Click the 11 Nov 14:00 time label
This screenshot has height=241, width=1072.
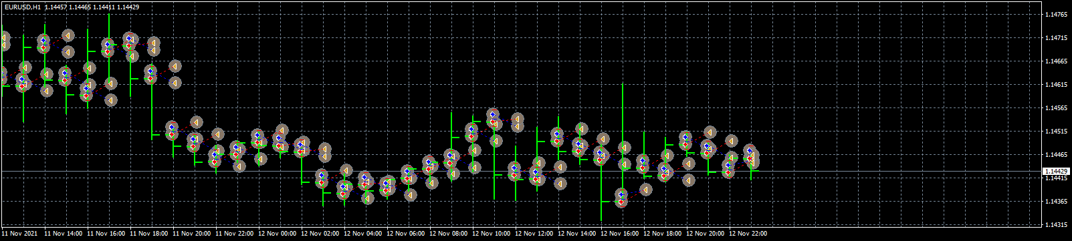click(x=64, y=234)
